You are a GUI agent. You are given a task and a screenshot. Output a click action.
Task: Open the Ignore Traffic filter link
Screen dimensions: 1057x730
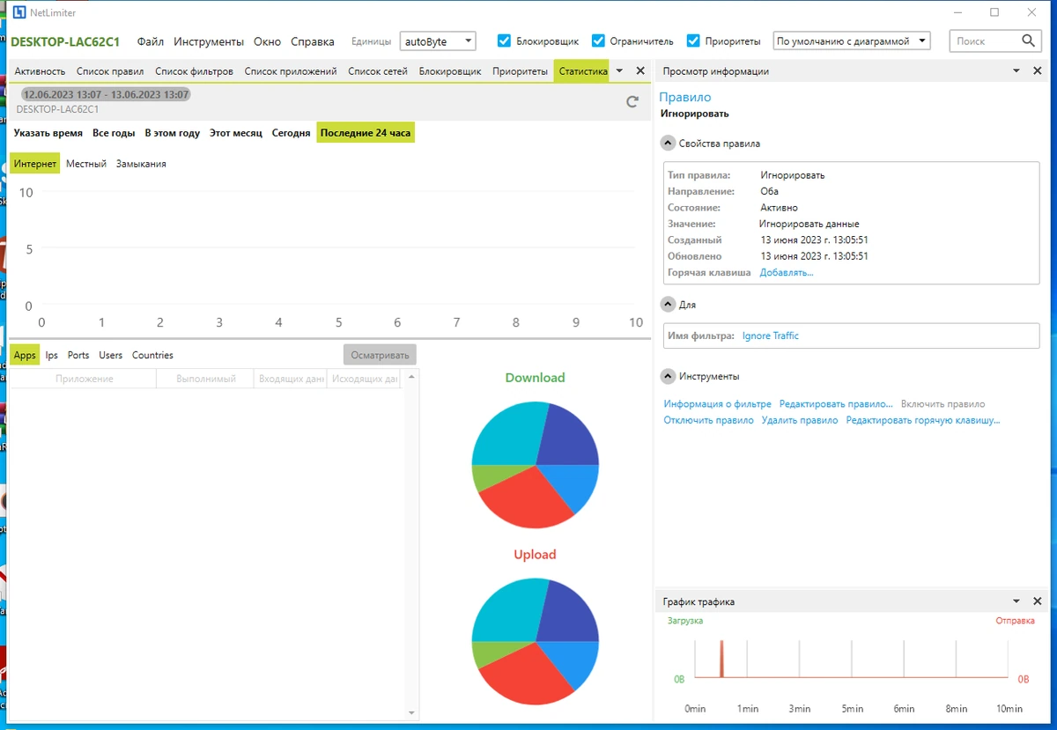click(x=771, y=336)
